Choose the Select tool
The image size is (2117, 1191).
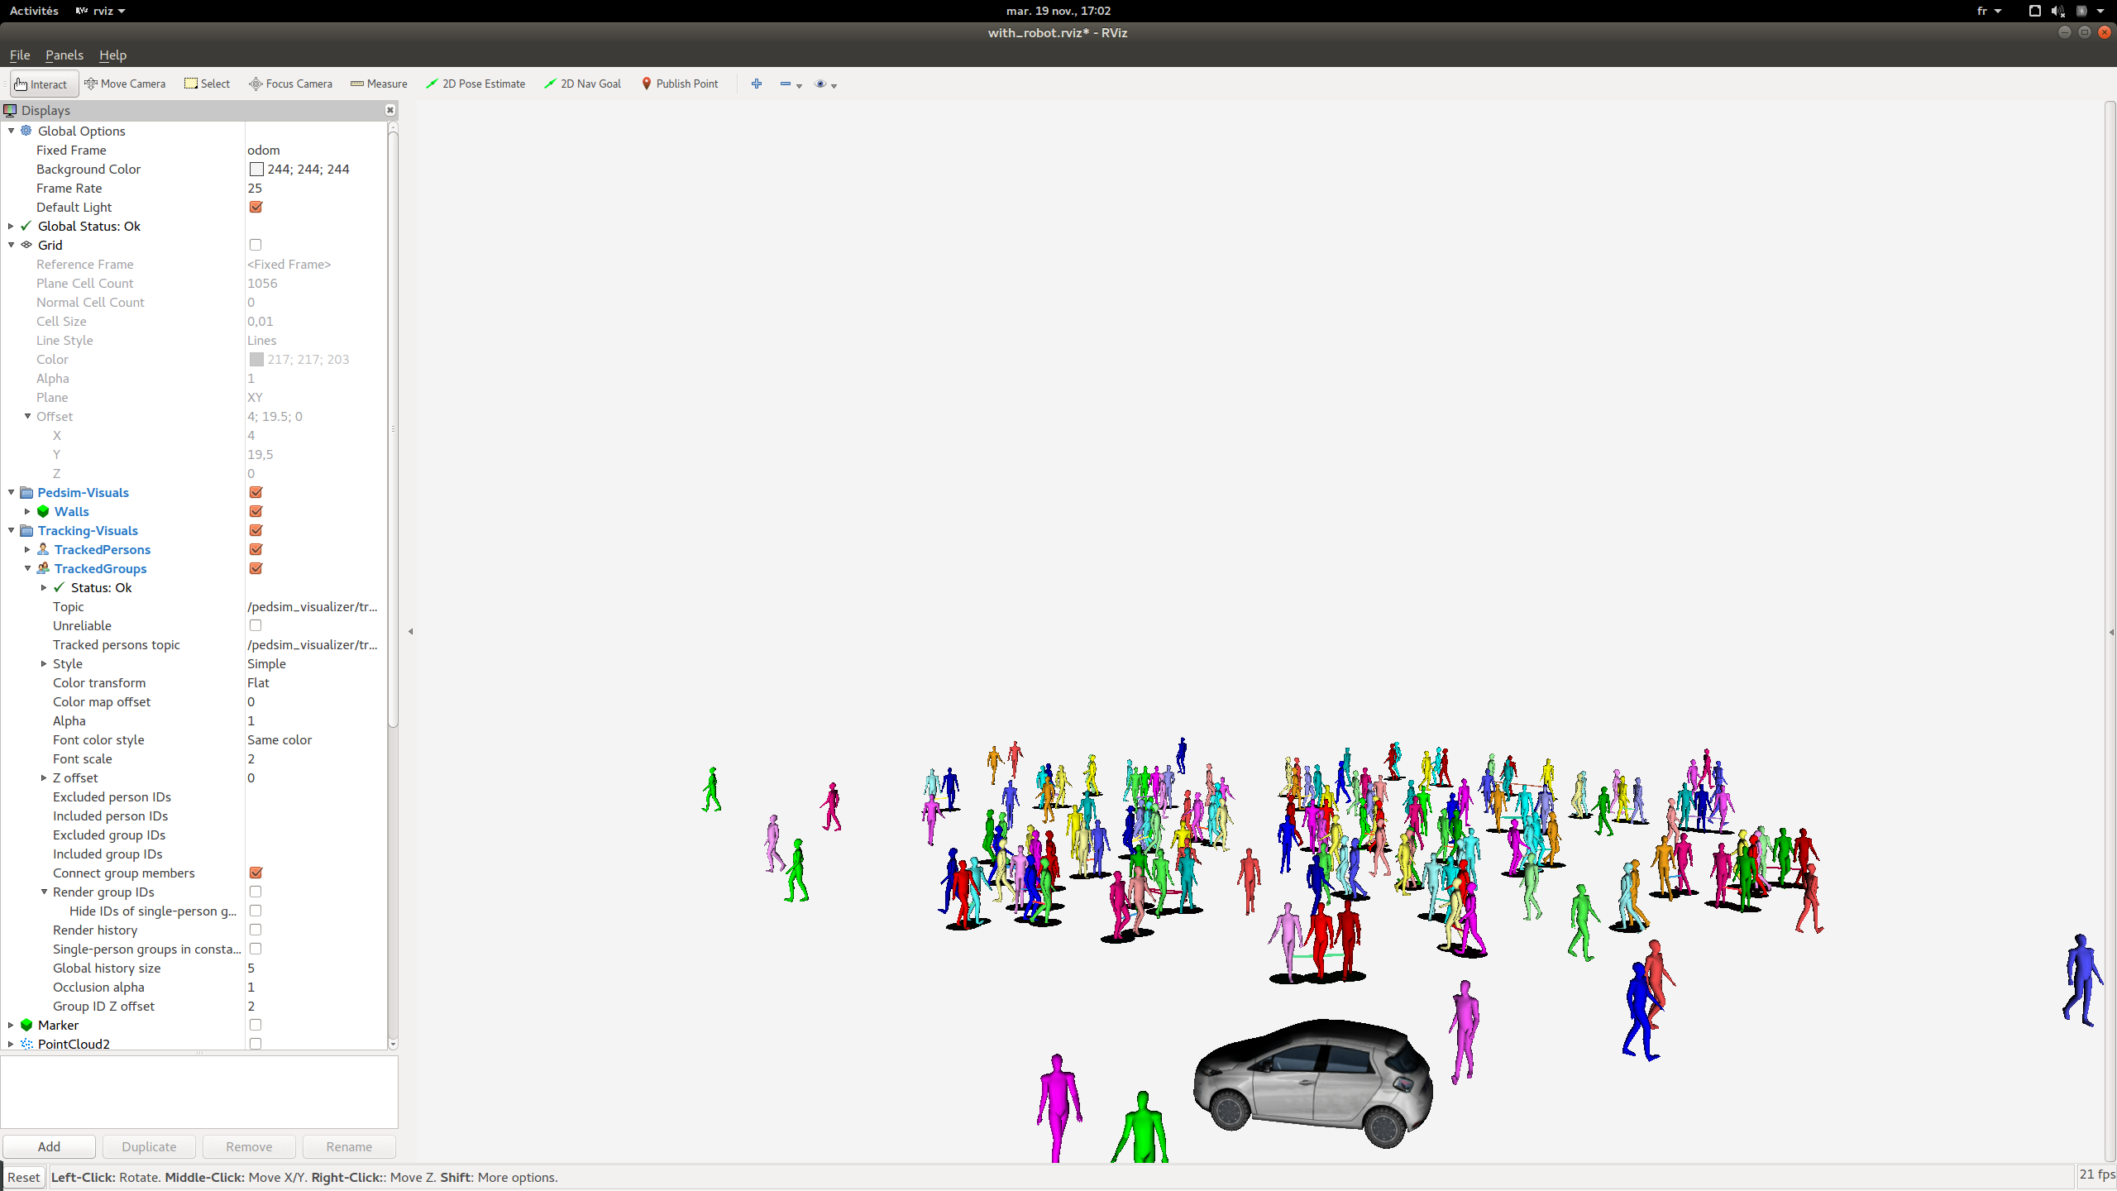[x=207, y=84]
